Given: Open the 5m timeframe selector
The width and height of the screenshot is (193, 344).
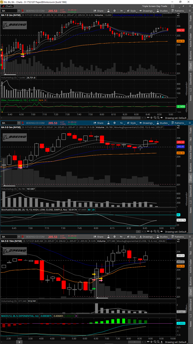Looking at the screenshot, I should tap(122, 123).
